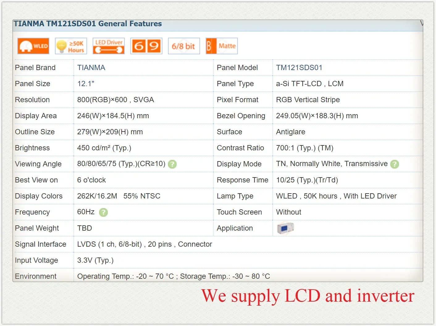
Task: Click the WLED backlight badge icon
Action: [x=33, y=46]
